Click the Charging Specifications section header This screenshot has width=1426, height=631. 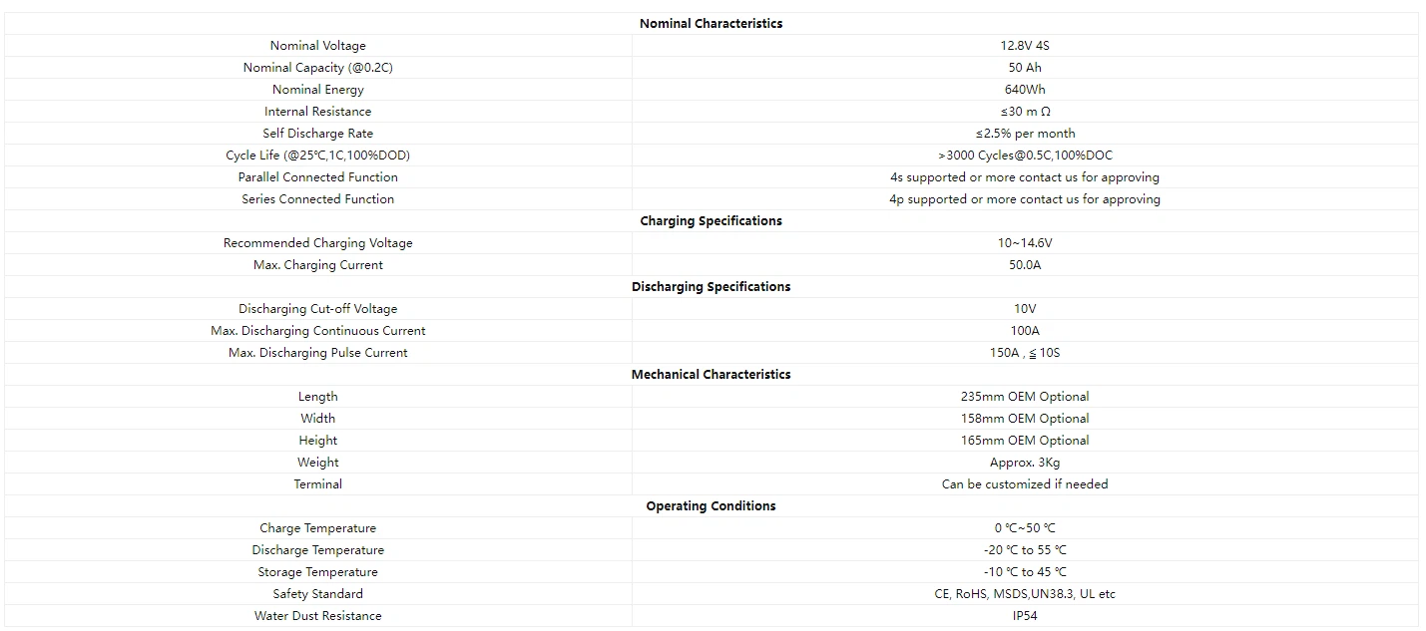[711, 221]
